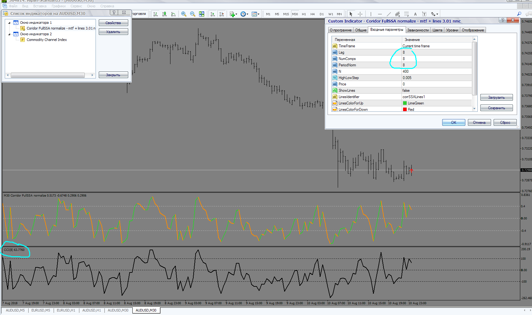Select the crosshair tool

[360, 14]
